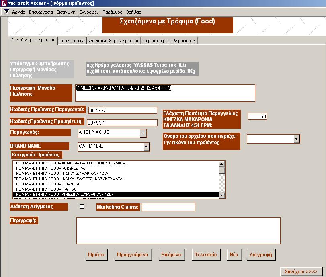Jump to last record with Τελευταίο
This screenshot has width=326, height=277.
[206, 254]
